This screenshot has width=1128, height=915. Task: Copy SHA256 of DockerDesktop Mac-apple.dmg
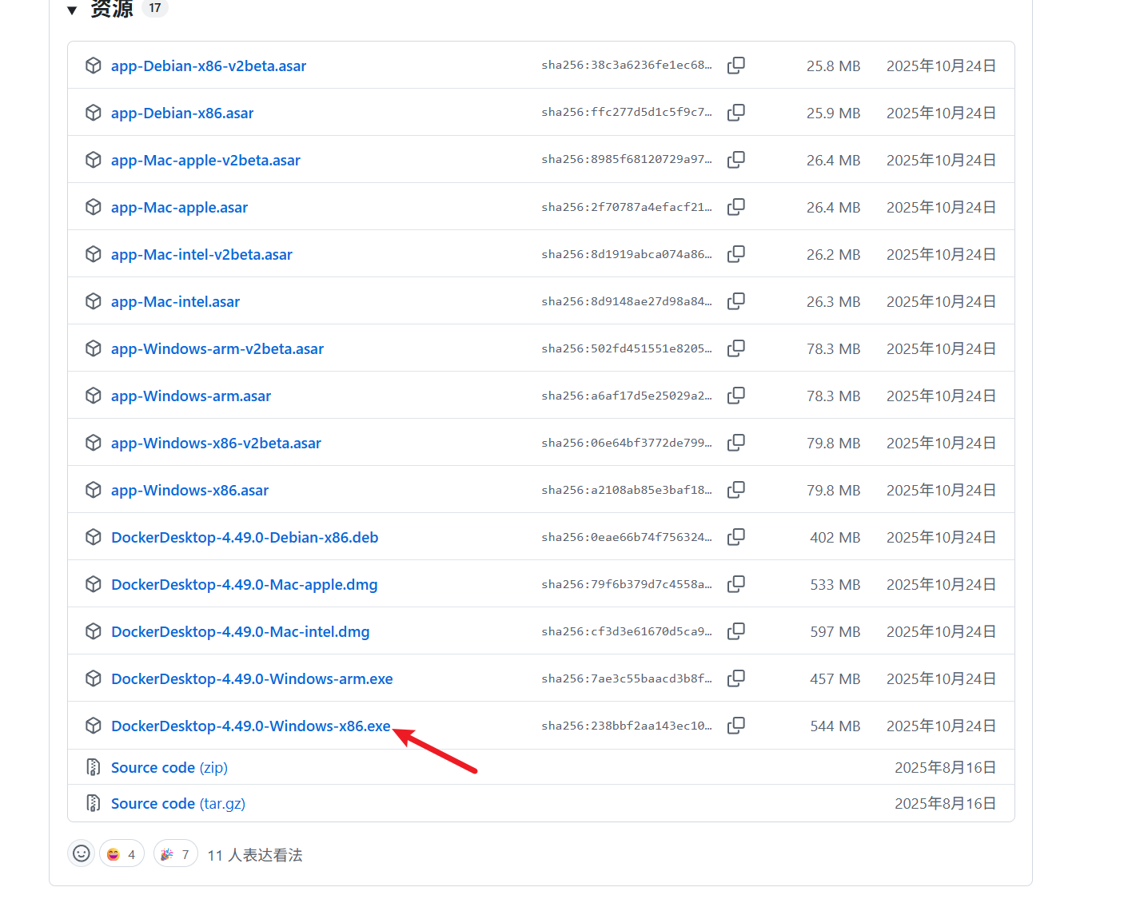(x=736, y=584)
